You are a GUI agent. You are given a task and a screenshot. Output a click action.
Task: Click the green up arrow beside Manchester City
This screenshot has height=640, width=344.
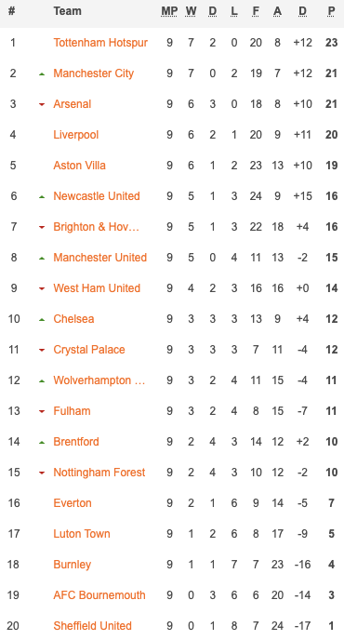tap(42, 73)
